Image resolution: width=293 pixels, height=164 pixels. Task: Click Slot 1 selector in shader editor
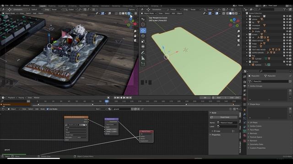(101, 109)
